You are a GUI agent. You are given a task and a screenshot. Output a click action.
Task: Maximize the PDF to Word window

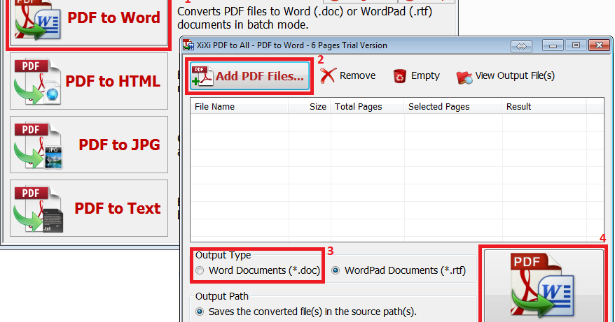coord(576,45)
